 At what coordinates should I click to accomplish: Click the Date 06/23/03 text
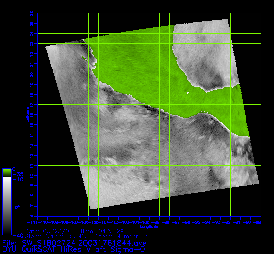[49, 231]
